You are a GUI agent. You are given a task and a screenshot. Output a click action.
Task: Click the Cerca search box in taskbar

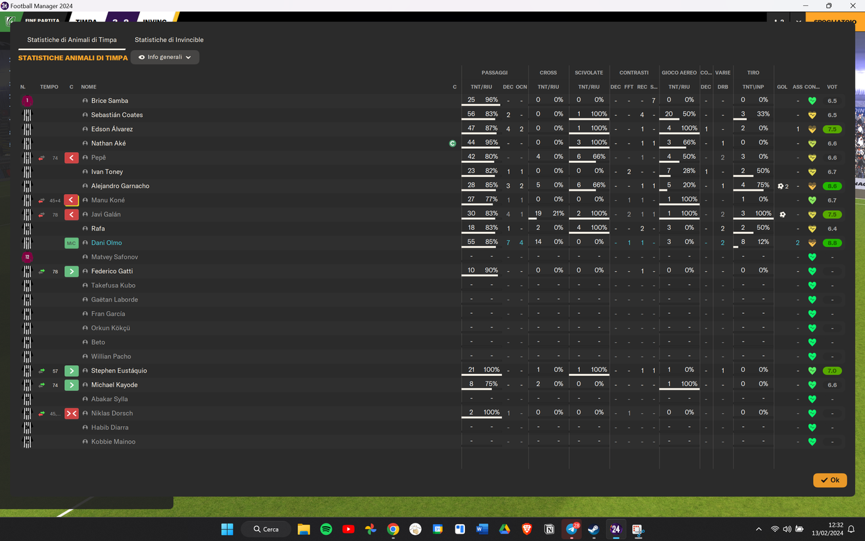266,529
